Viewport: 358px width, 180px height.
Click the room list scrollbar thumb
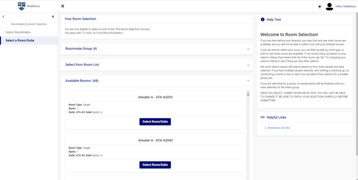coord(248,94)
